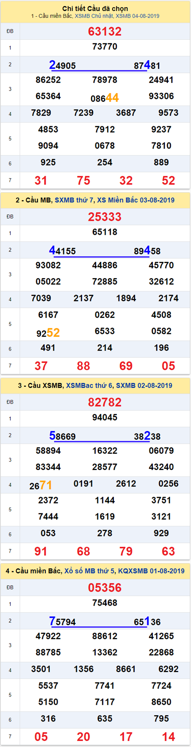Click third prize number 16322

105,451
